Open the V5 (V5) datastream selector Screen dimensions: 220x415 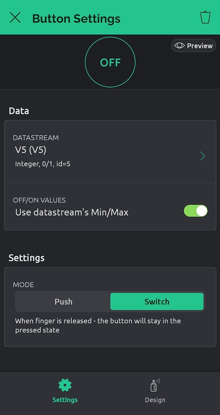[x=110, y=151]
